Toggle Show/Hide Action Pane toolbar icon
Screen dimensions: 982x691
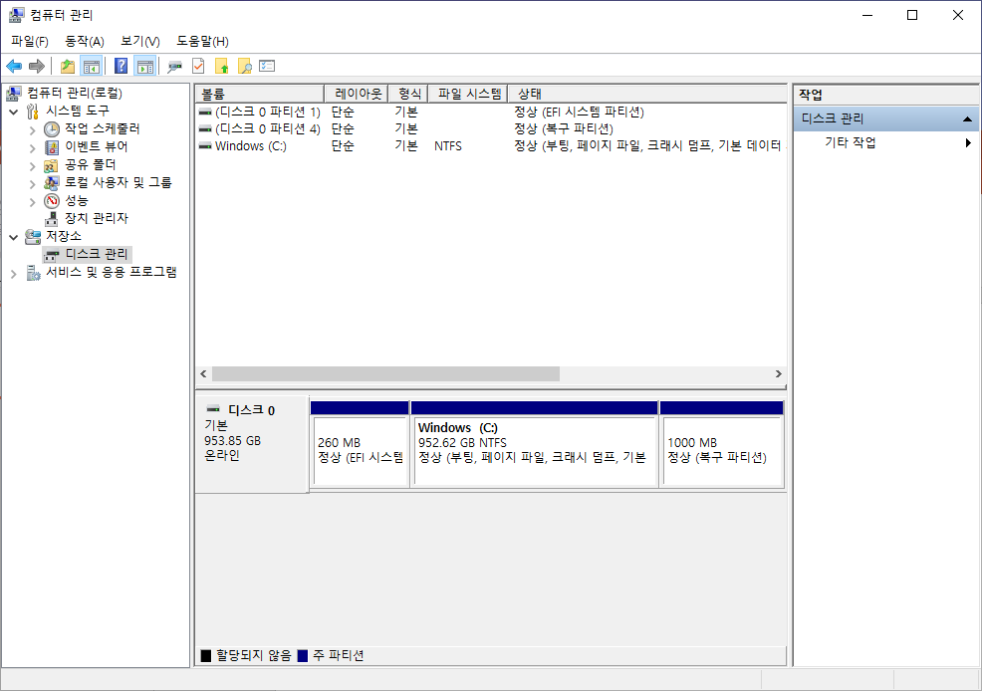[x=144, y=66]
